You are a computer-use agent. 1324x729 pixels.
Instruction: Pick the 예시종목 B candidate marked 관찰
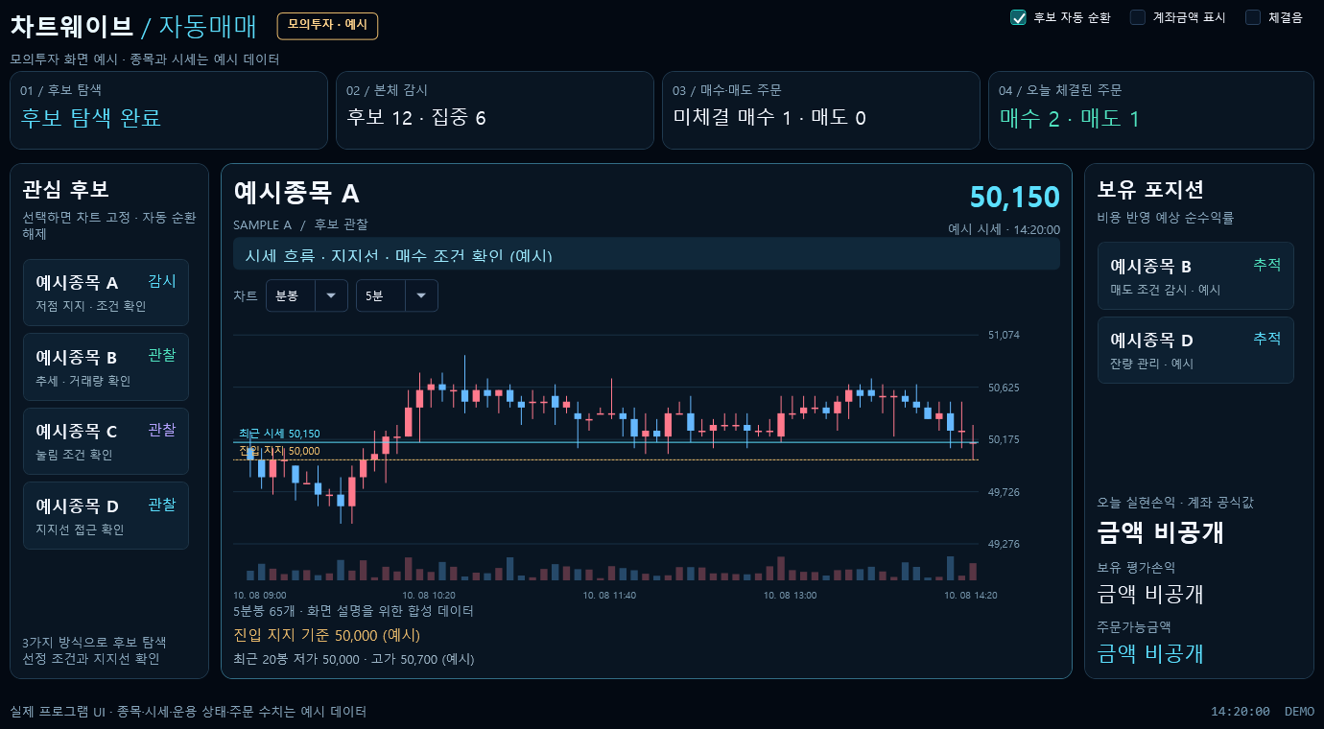tap(106, 367)
